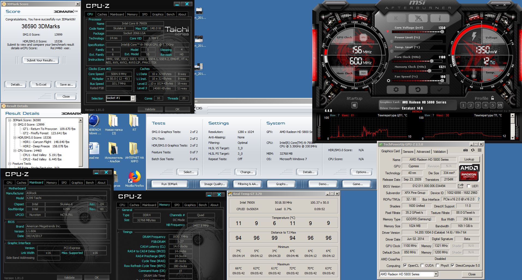
Task: Select Afterburner profile slot 3
Action: coord(478,105)
